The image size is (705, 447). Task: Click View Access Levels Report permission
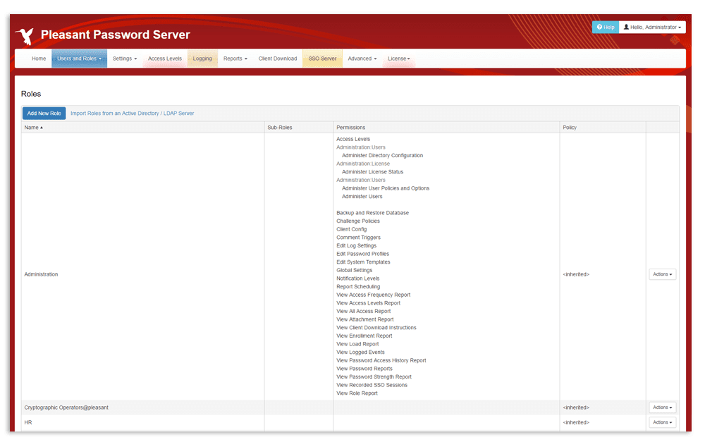coord(368,303)
